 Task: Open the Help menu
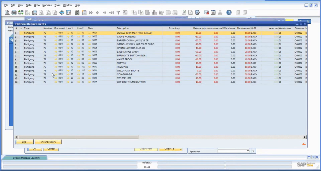coord(77,5)
